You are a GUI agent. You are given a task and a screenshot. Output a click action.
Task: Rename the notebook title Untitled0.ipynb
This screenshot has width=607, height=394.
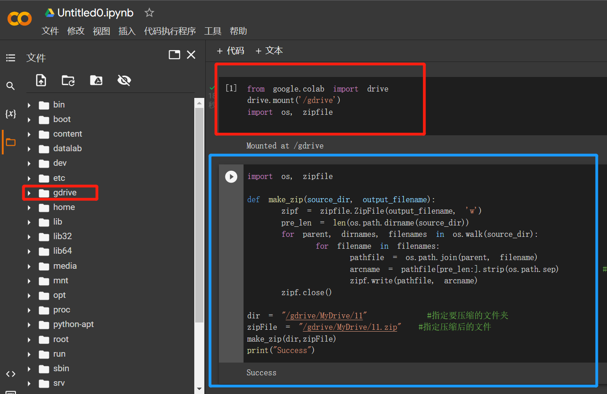tap(95, 13)
